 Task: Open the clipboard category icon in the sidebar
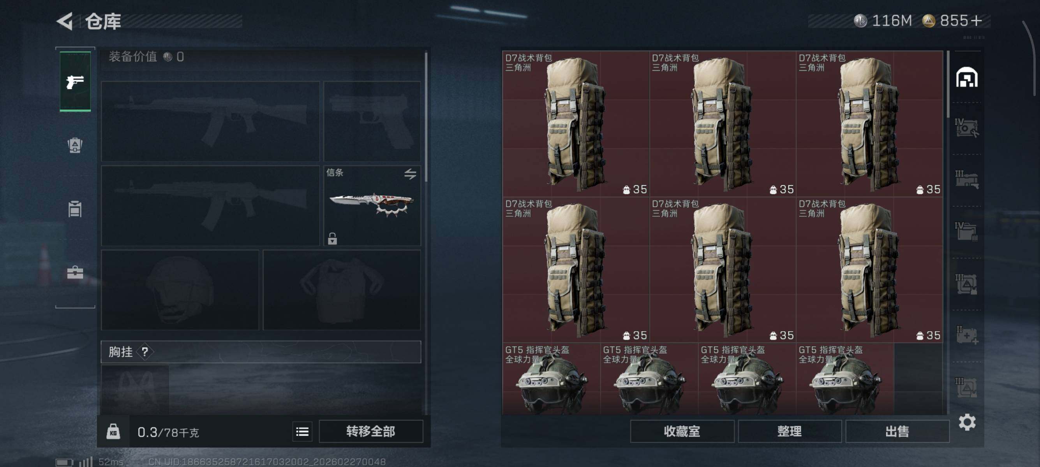75,209
